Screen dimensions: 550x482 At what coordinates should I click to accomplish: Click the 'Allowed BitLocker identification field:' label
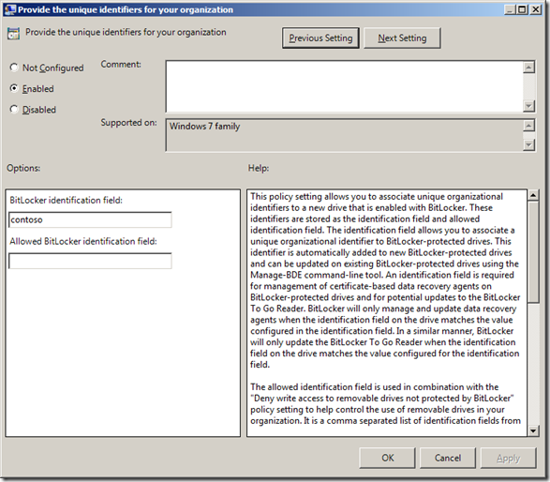[x=83, y=241]
